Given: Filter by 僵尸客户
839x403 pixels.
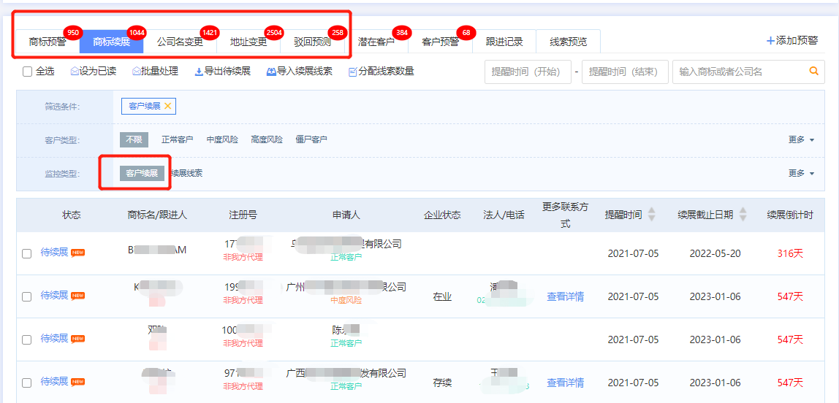Looking at the screenshot, I should click(311, 139).
